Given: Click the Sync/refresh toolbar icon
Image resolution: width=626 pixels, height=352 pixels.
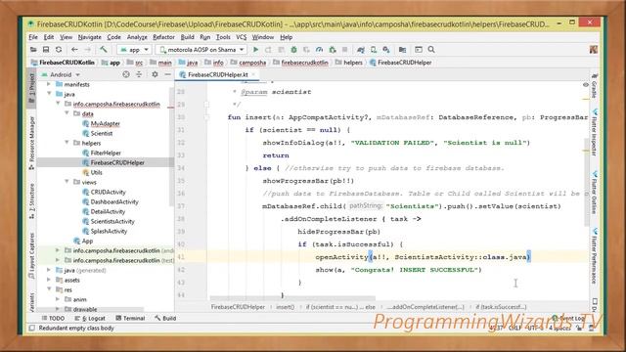Looking at the screenshot, I should pyautogui.click(x=59, y=50).
